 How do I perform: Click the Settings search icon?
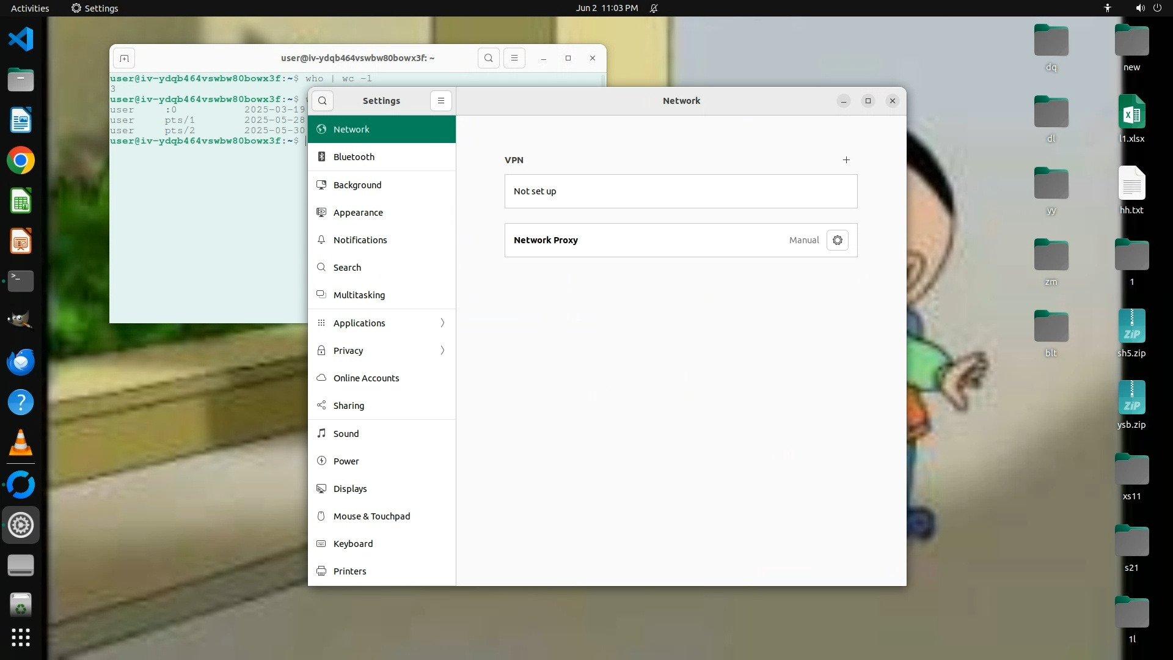[323, 101]
